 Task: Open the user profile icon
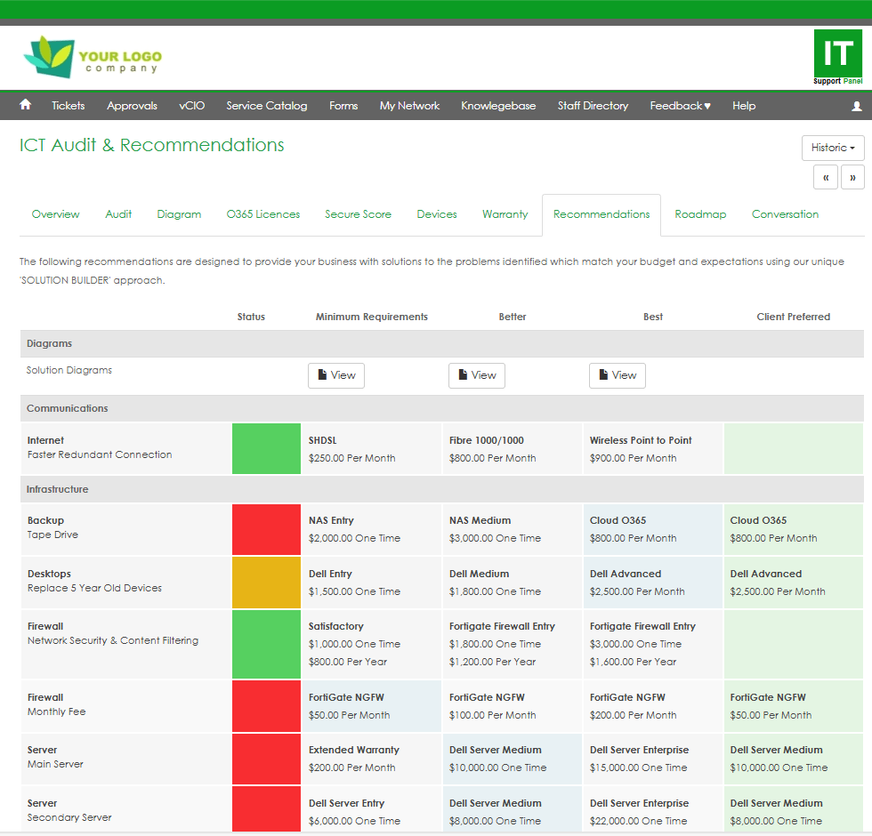[x=856, y=106]
